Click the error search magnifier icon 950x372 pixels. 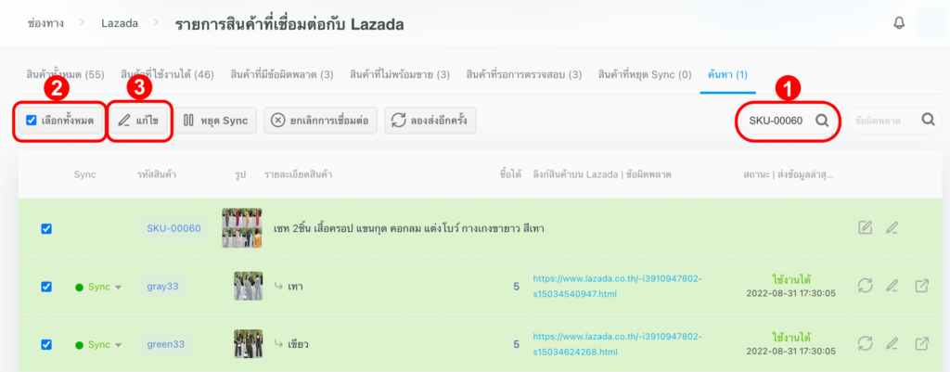tap(928, 120)
